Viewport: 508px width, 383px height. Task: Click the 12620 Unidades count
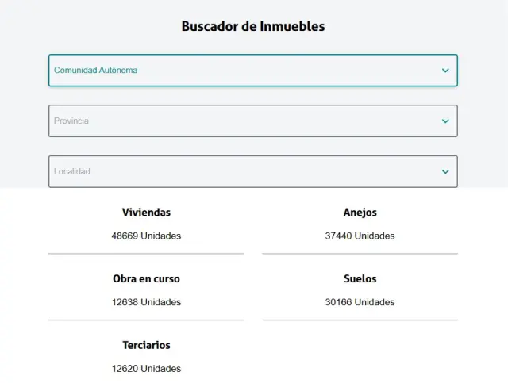pos(146,369)
